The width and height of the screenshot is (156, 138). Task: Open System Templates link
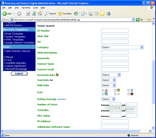click(x=15, y=37)
